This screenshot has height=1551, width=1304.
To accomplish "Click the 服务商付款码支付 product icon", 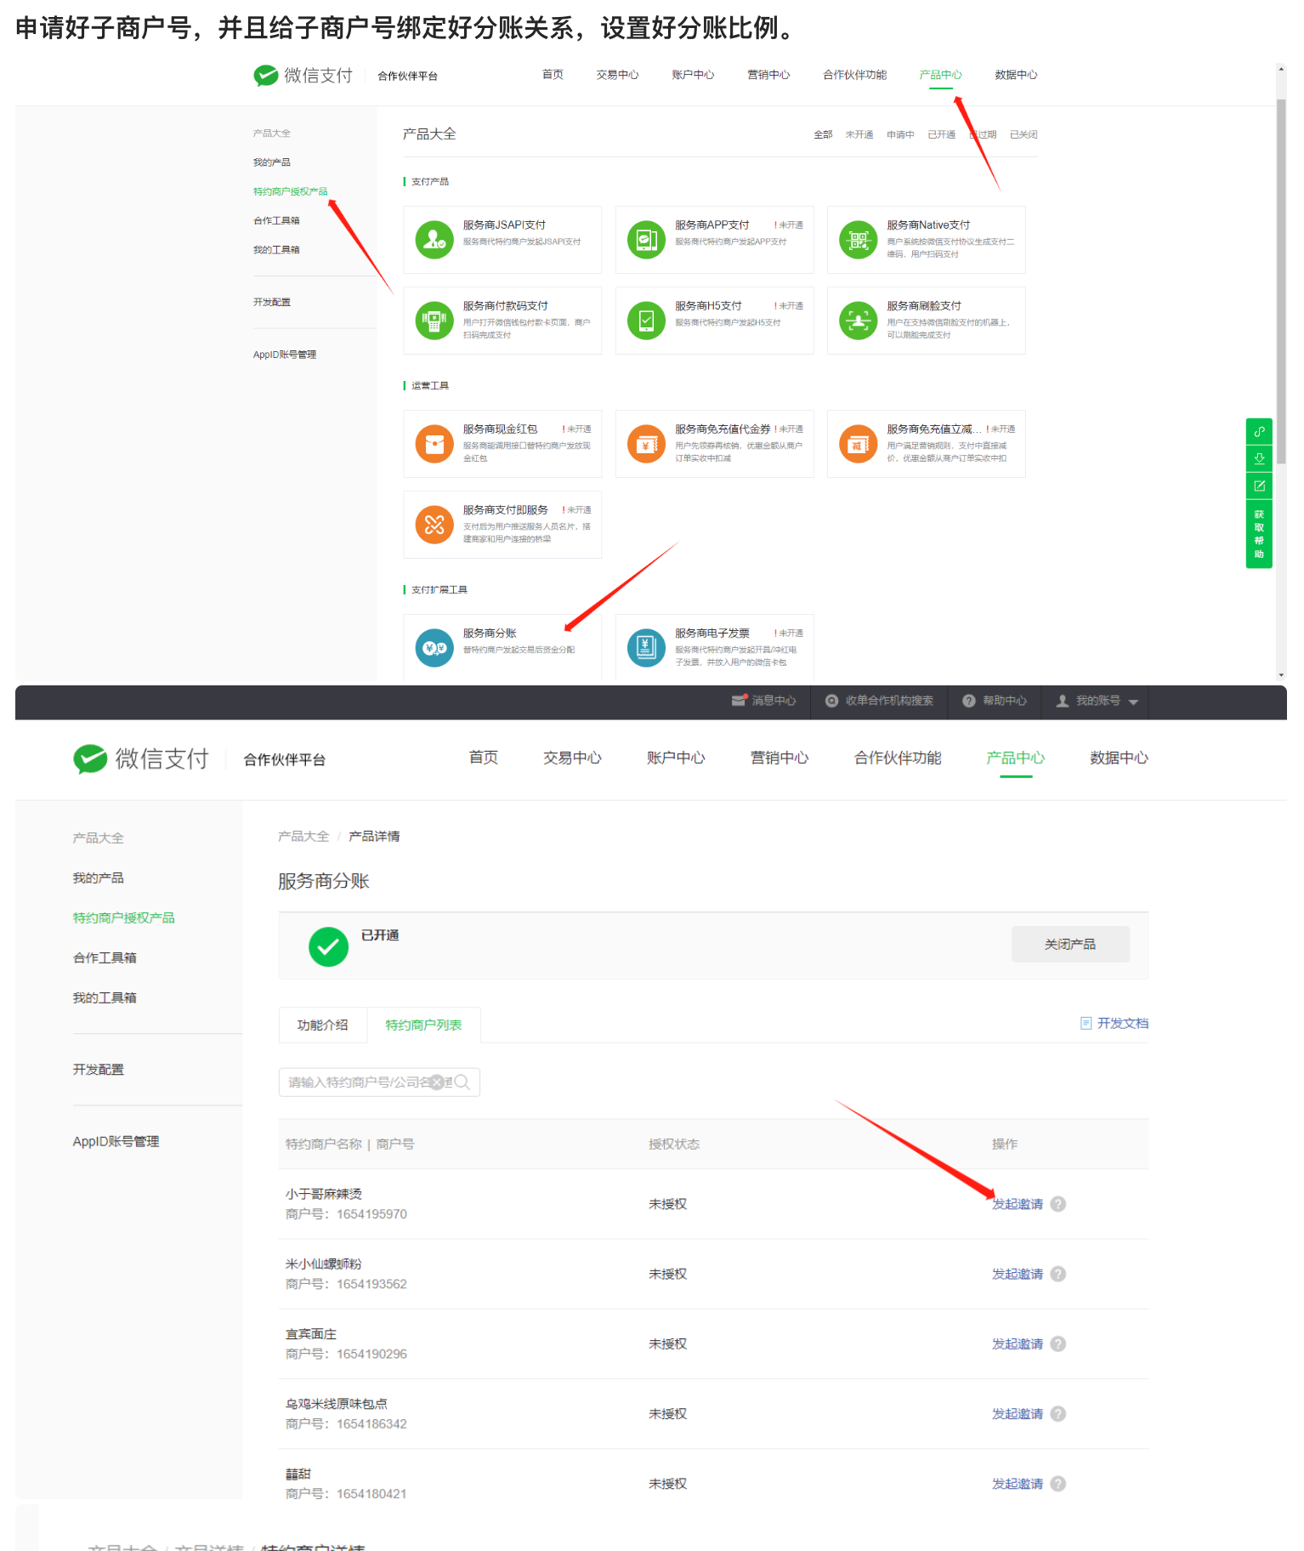I will coord(434,321).
